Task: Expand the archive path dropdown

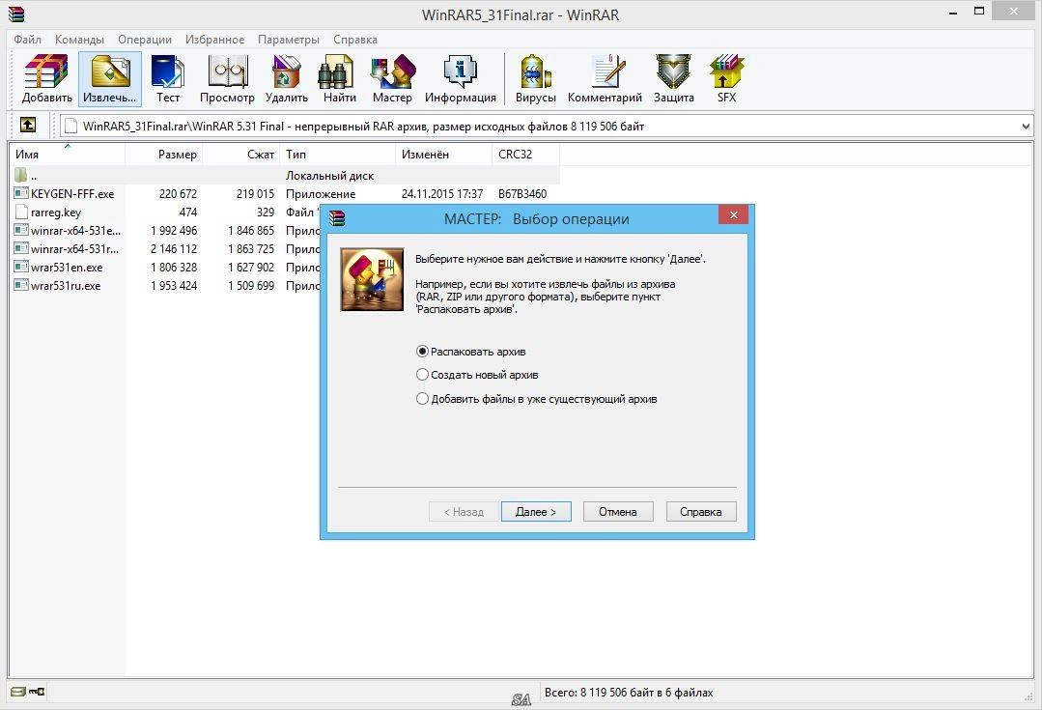Action: click(x=1026, y=127)
